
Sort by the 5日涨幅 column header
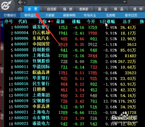(107, 22)
